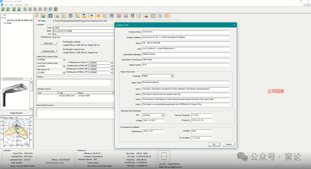This screenshot has width=311, height=169.
Task: Click the polar curve preview thumbnail
Action: coord(16,132)
